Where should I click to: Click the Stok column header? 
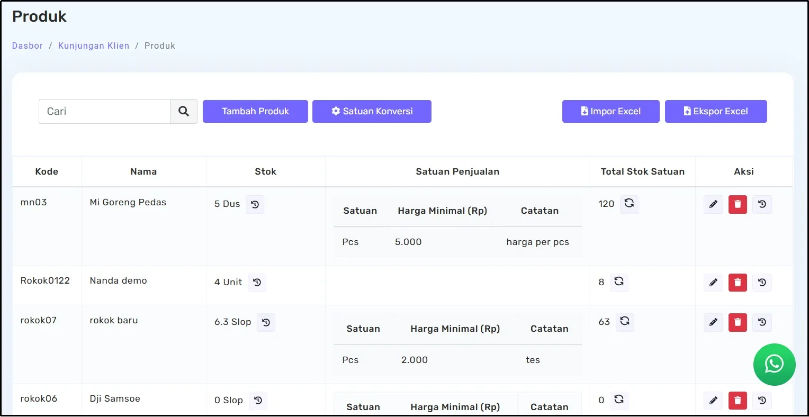265,171
